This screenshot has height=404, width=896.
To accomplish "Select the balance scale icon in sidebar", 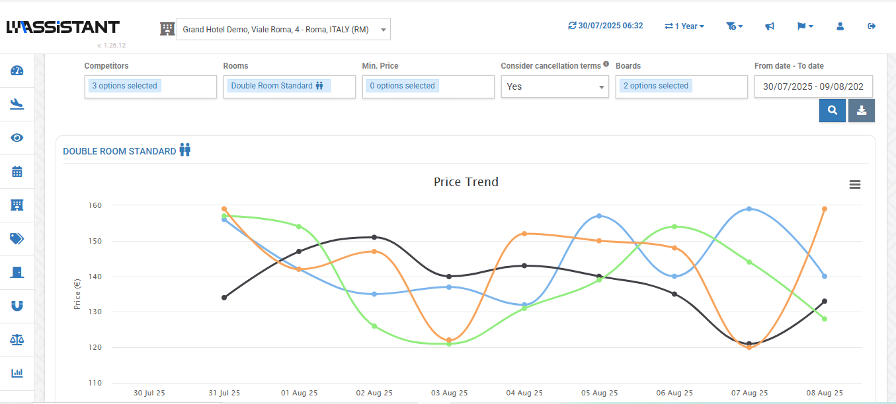I will pyautogui.click(x=17, y=339).
